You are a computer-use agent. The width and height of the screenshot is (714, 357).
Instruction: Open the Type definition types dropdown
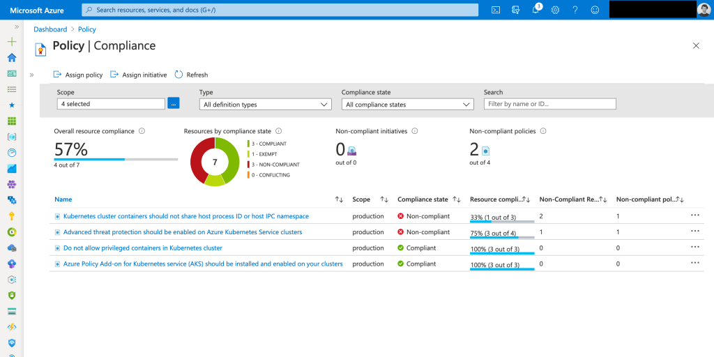pyautogui.click(x=266, y=105)
